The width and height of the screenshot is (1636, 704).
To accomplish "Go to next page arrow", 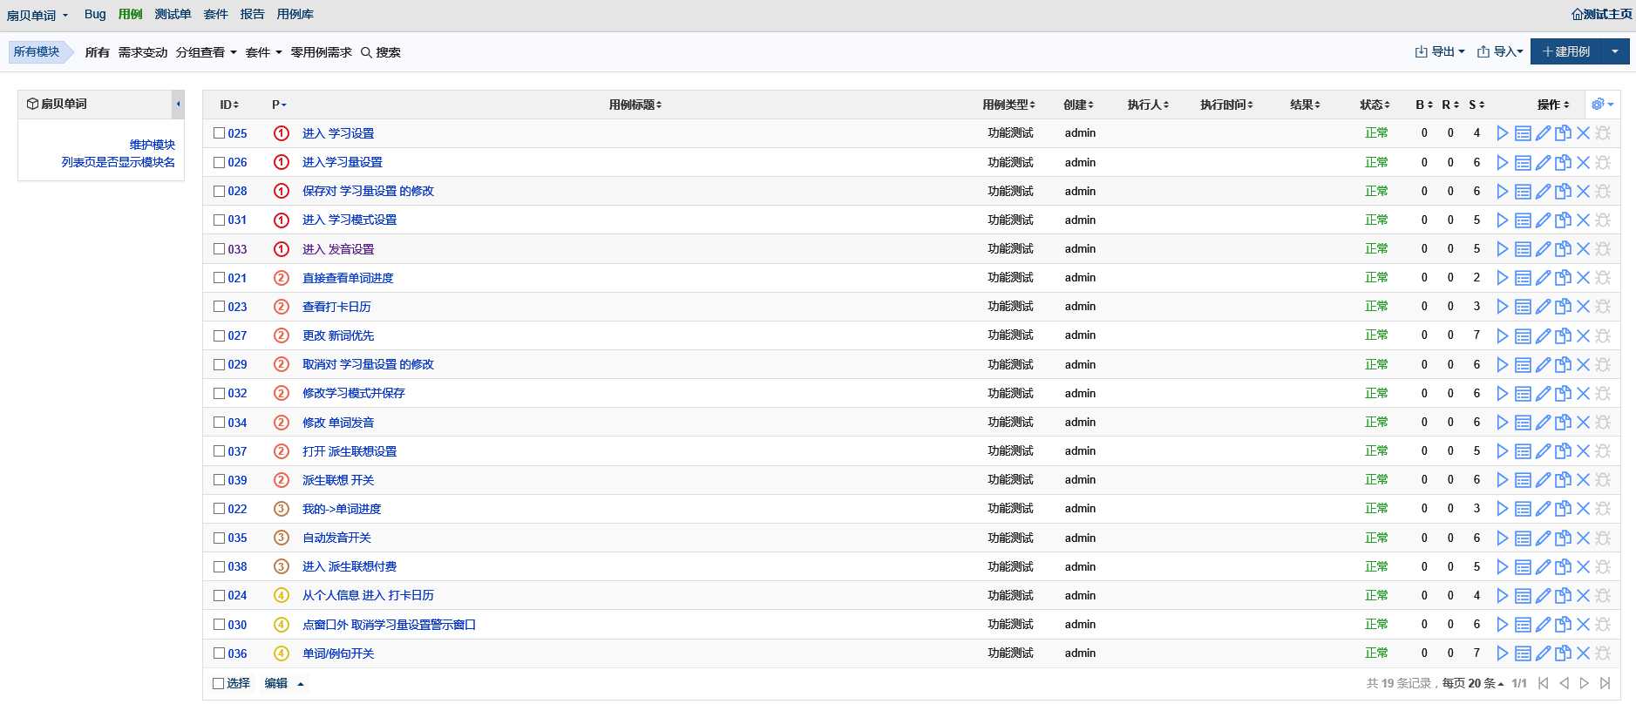I will click(x=1585, y=683).
